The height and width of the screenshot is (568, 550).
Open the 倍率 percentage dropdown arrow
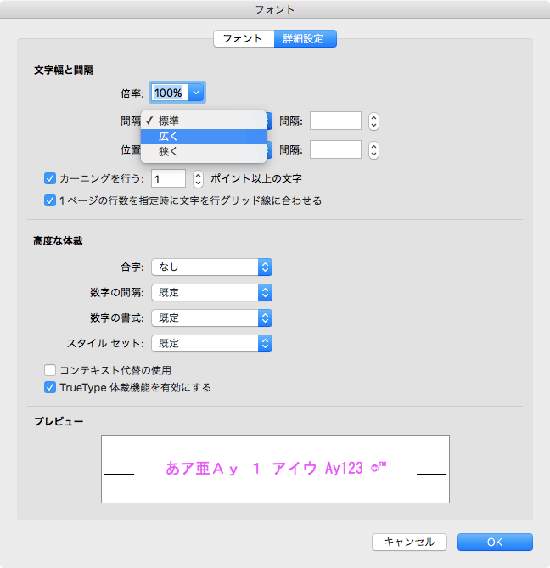[196, 92]
